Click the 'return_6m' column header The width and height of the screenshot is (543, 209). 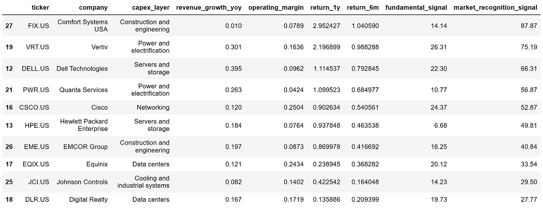point(363,8)
